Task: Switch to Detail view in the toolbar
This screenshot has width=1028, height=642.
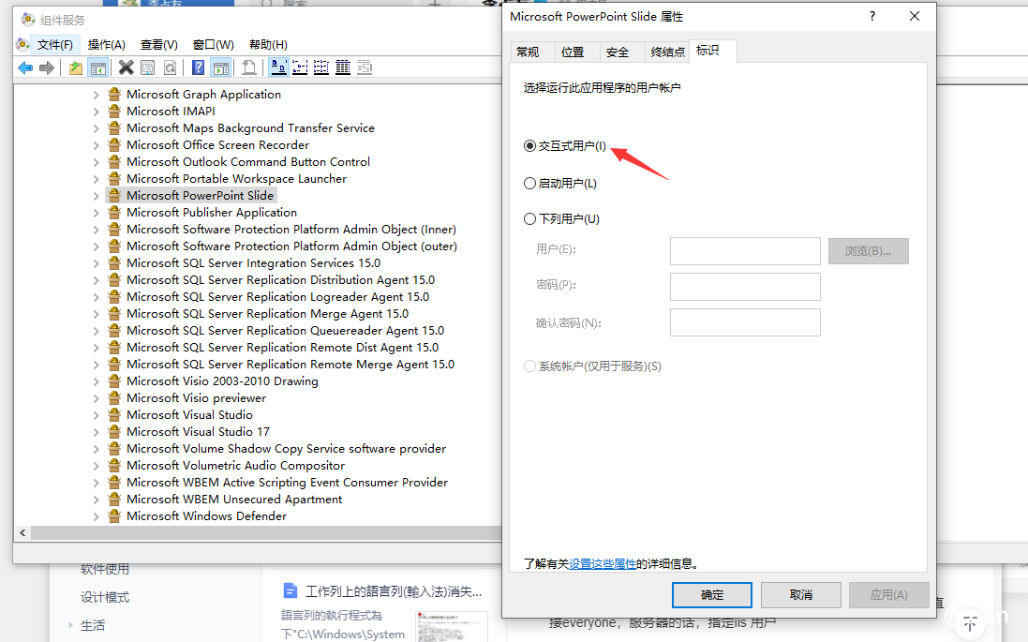Action: (x=343, y=67)
